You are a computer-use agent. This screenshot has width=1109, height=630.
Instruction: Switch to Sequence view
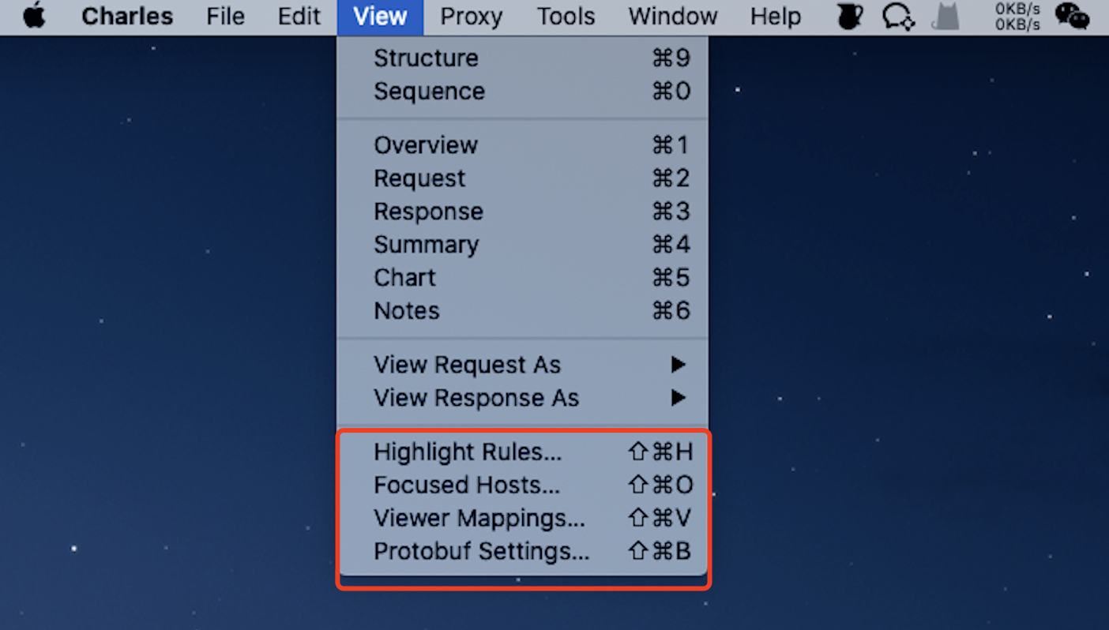tap(430, 92)
